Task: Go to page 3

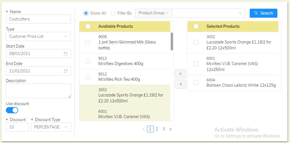Action: pyautogui.click(x=164, y=129)
